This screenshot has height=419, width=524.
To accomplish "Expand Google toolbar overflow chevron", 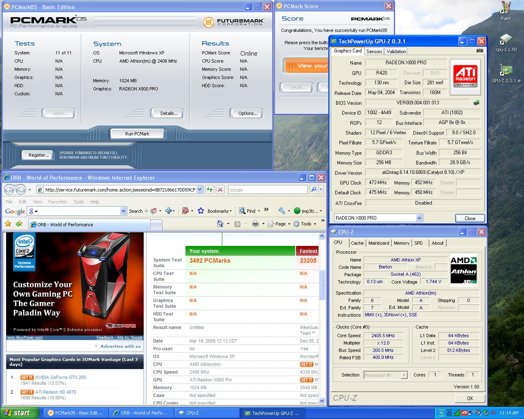I will pos(266,209).
